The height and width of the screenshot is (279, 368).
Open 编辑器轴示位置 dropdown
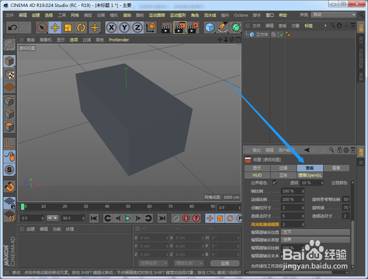click(x=316, y=232)
